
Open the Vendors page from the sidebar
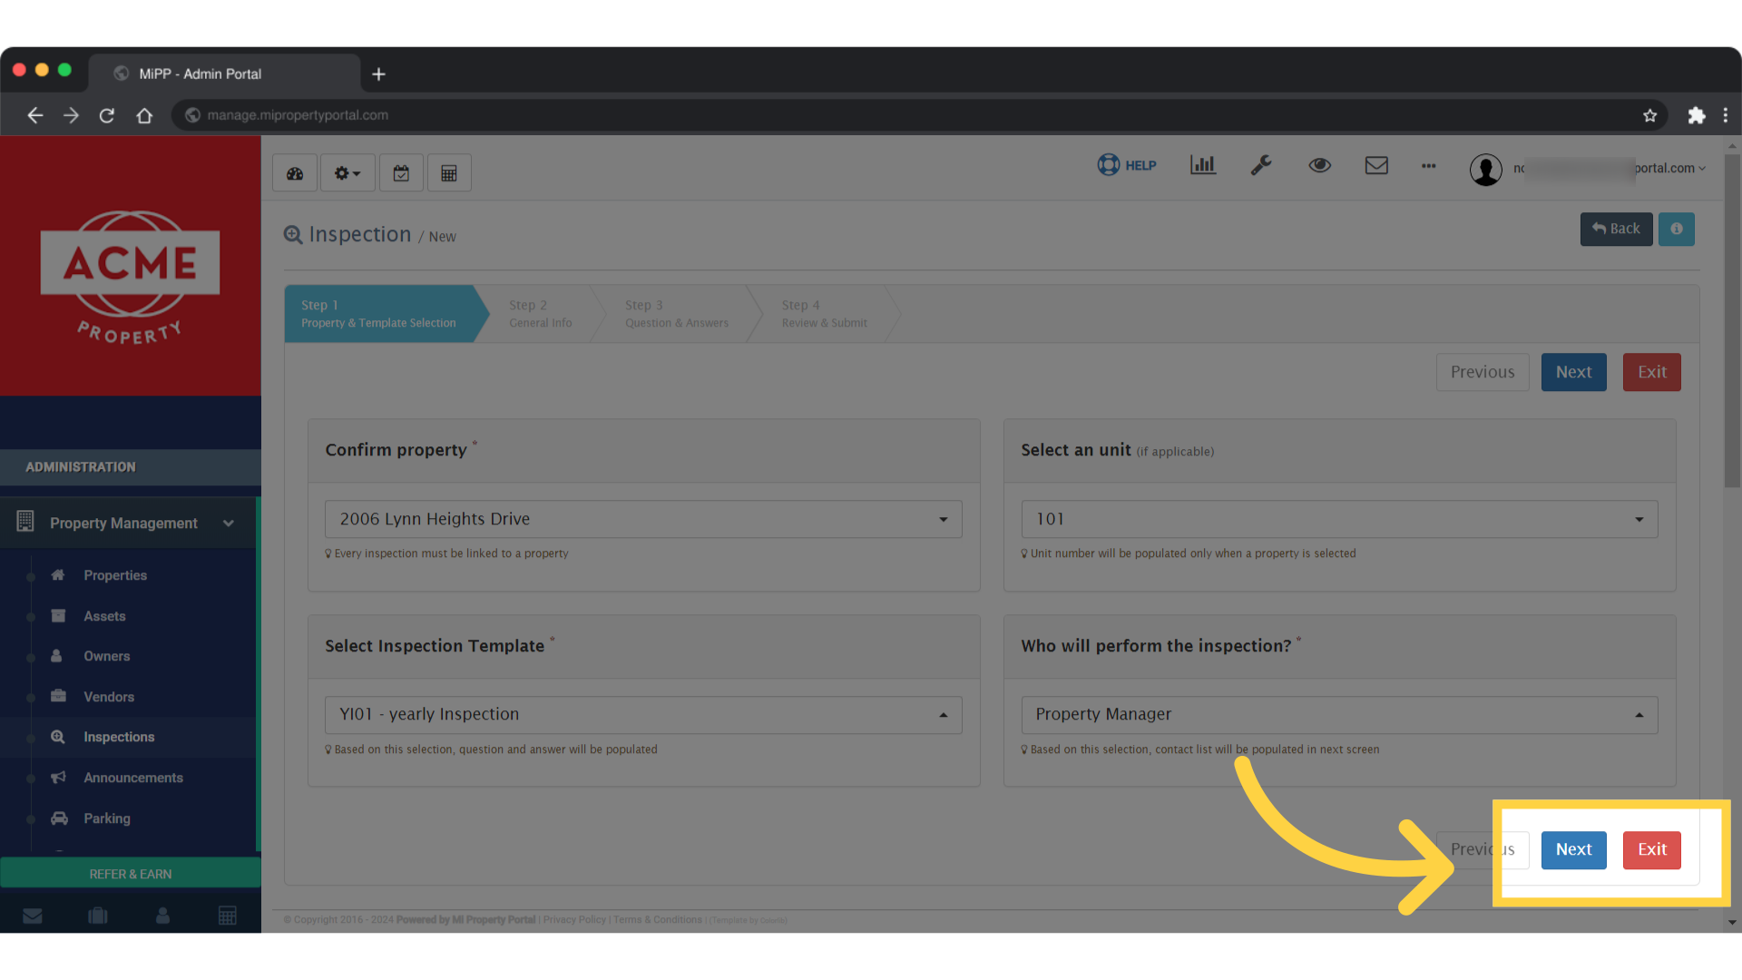110,696
